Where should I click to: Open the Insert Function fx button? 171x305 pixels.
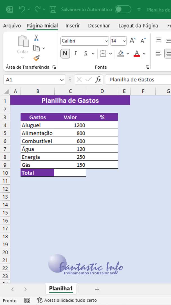click(x=98, y=80)
